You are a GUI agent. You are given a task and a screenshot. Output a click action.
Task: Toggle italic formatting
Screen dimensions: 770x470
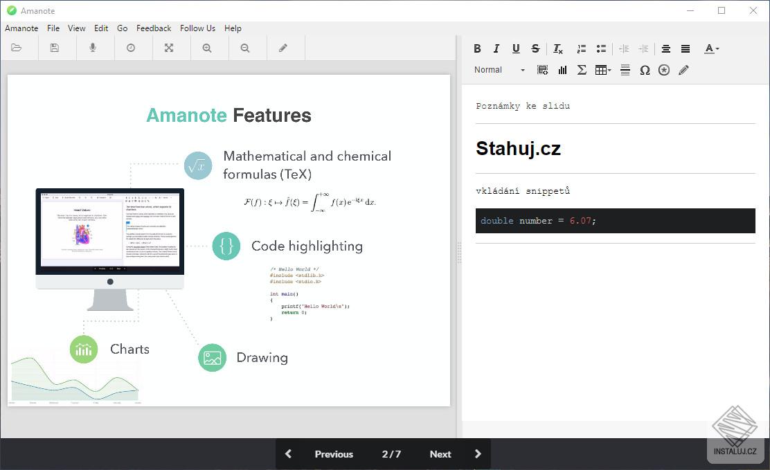click(496, 48)
